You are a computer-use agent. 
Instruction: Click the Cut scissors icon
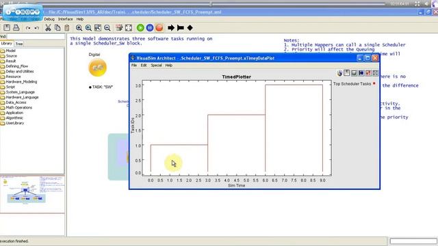pos(48,27)
